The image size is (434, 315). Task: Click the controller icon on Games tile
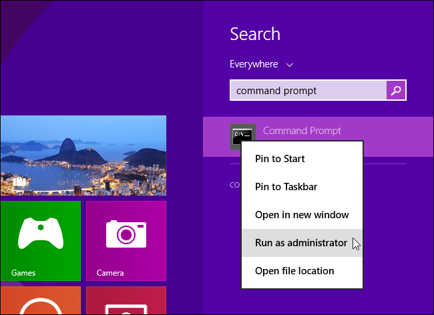[39, 234]
